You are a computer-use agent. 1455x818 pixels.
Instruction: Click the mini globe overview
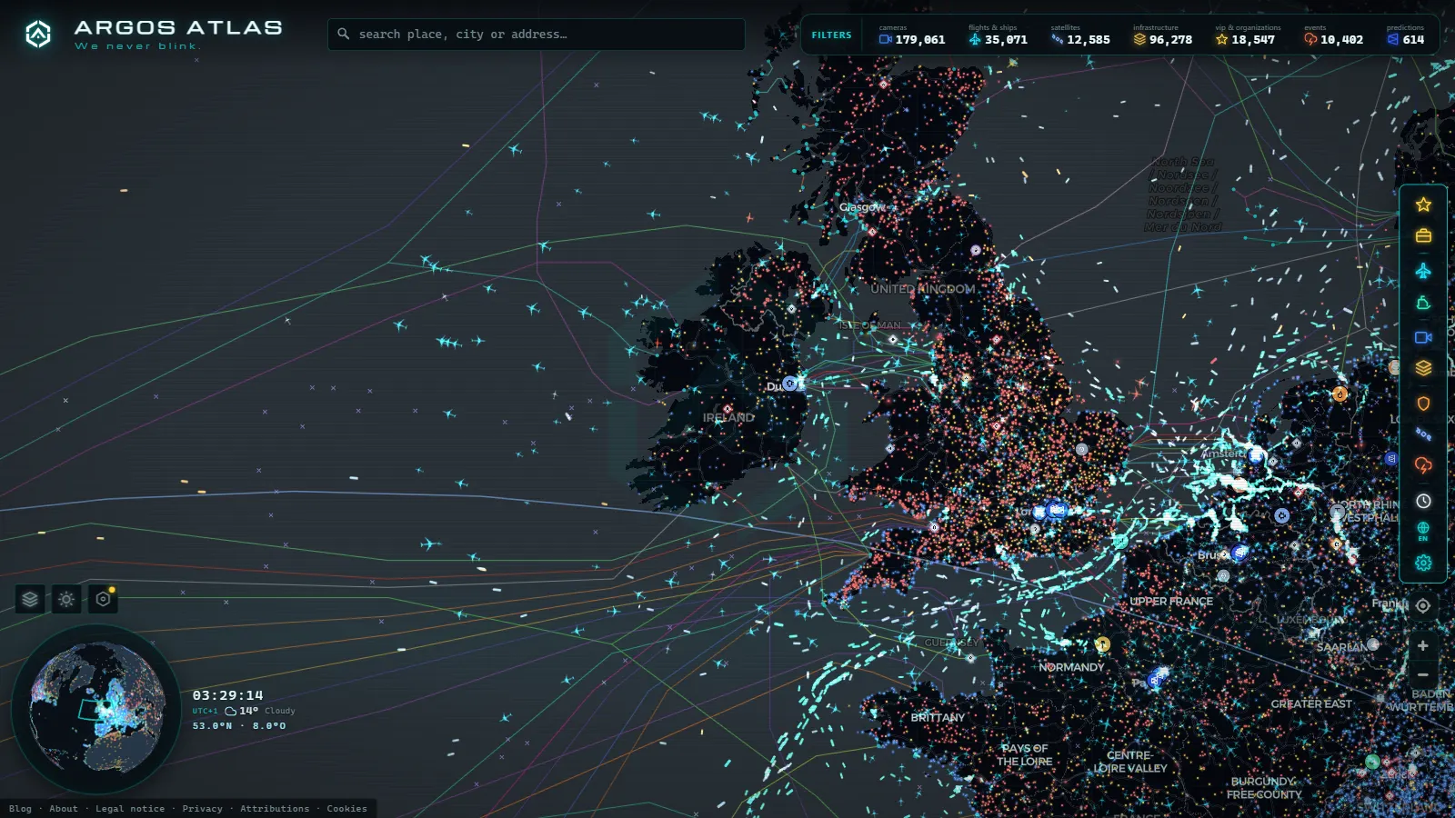pyautogui.click(x=97, y=708)
